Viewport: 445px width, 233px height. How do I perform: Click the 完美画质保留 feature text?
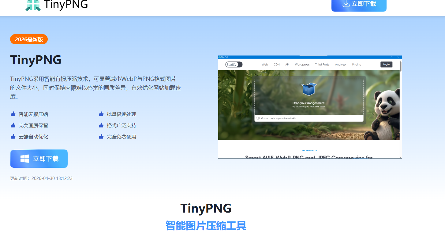point(33,126)
